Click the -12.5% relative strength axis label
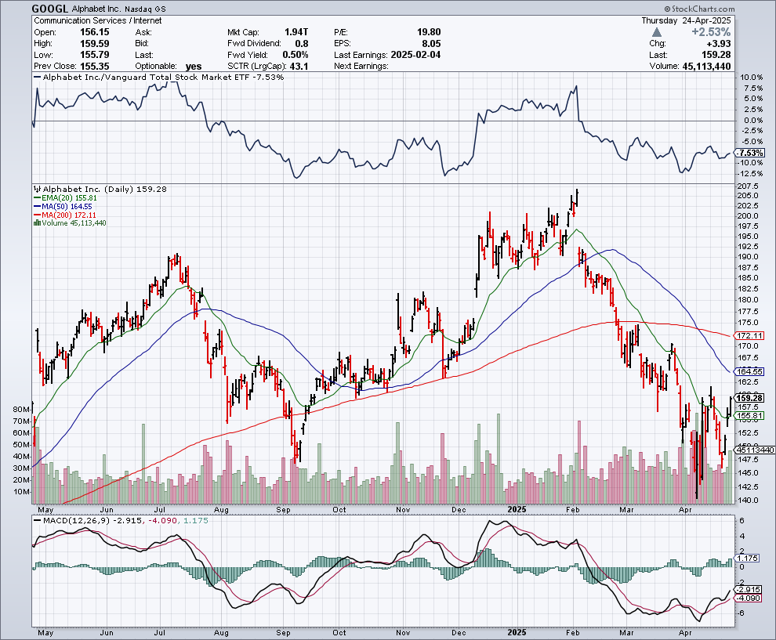This screenshot has height=640, width=776. 750,174
